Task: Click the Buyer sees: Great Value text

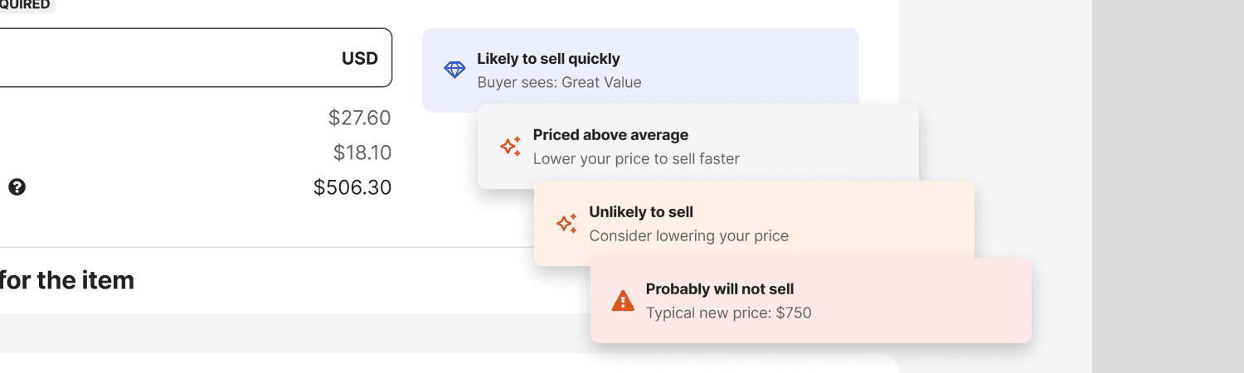Action: click(559, 82)
